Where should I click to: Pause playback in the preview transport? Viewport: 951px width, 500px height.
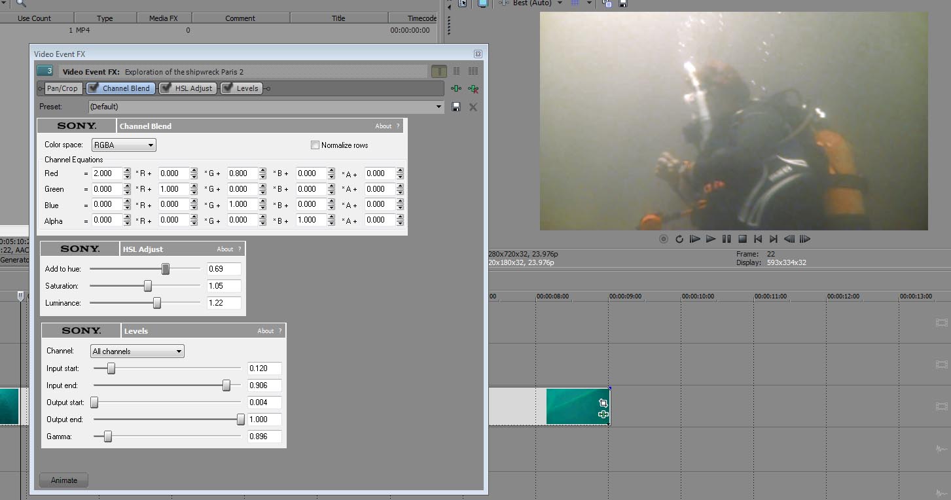click(727, 240)
